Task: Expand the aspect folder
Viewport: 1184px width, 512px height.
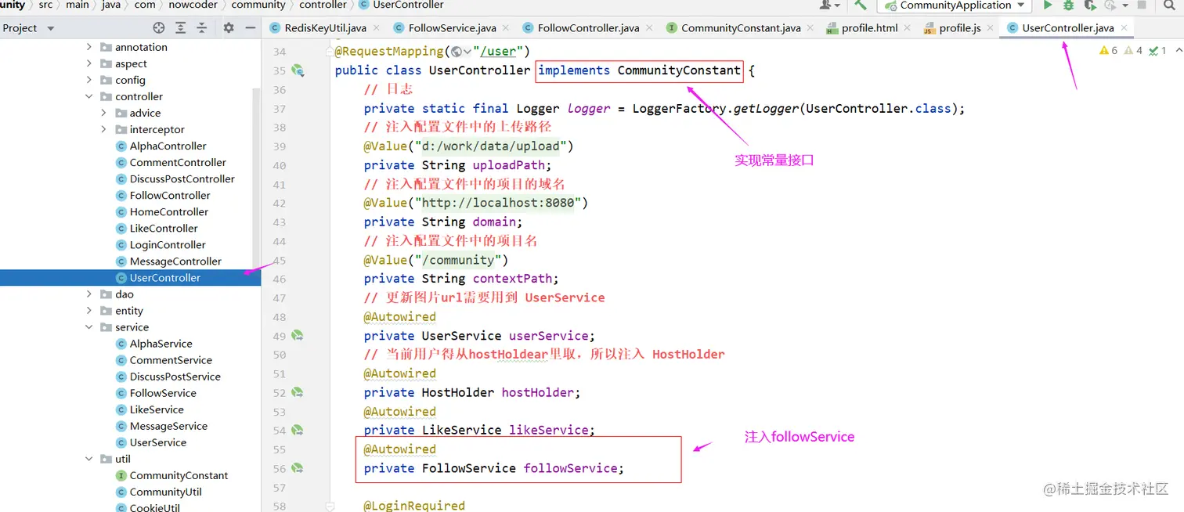Action: (x=89, y=63)
